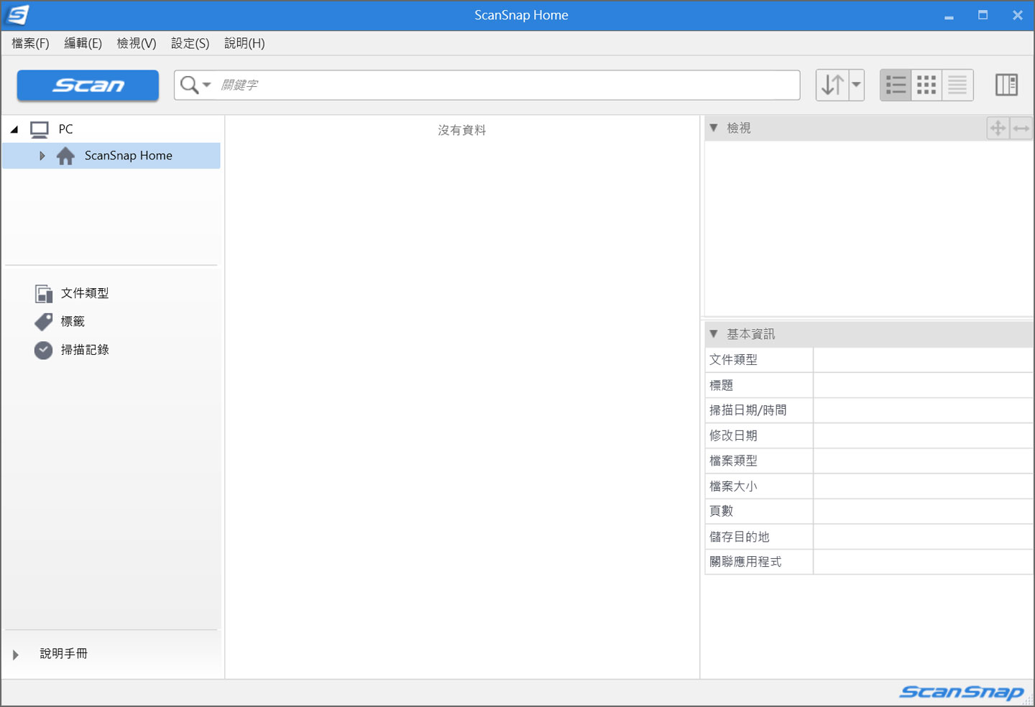
Task: Click the 標籤 (tags) icon in sidebar
Action: 43,321
